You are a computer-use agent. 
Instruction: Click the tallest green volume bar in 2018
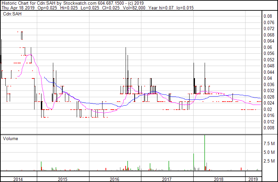[205, 153]
